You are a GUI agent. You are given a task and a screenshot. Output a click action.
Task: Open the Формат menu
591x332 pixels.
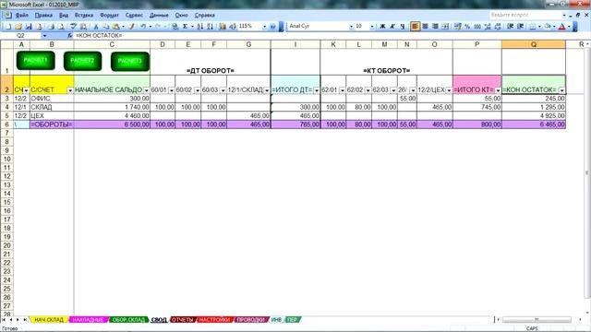pos(109,15)
